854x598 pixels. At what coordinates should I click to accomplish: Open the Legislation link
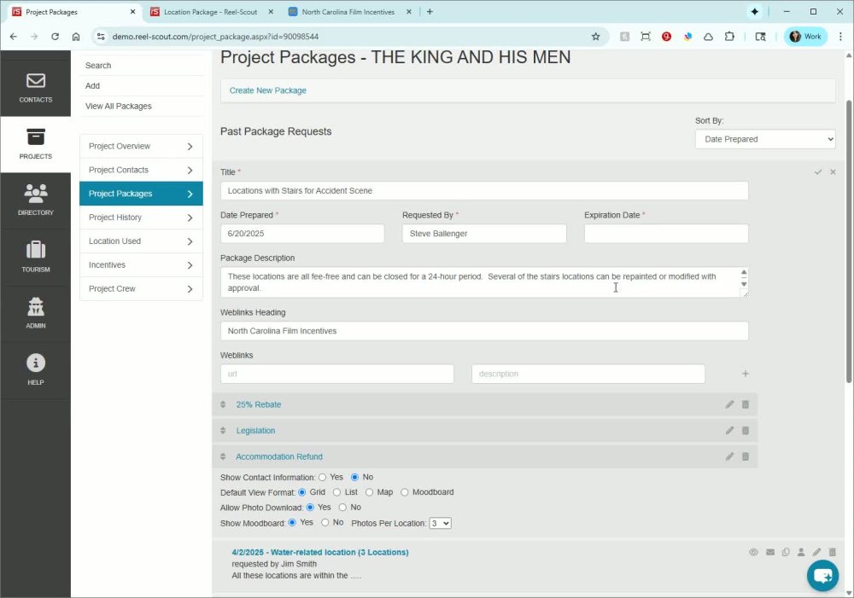tap(255, 431)
